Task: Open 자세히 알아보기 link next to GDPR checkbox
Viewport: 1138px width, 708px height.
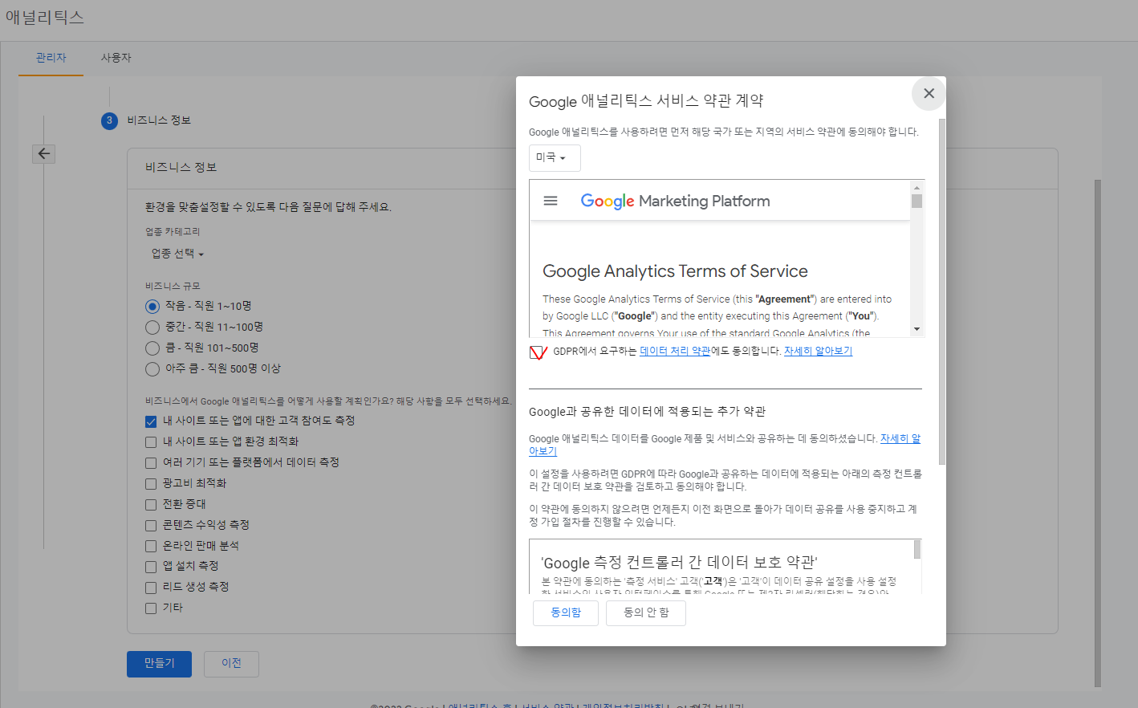Action: click(818, 352)
